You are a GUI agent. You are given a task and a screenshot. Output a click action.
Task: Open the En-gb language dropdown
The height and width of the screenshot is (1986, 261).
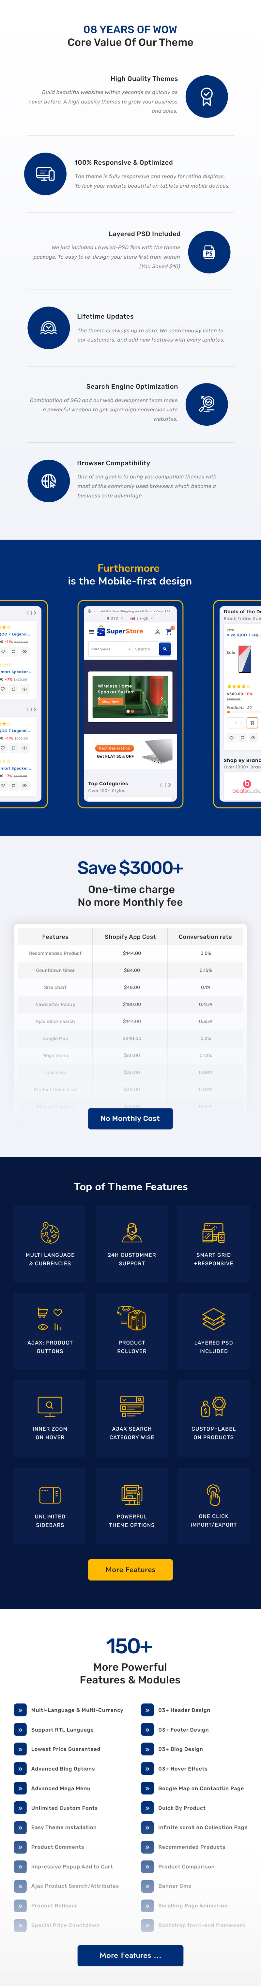pos(142,618)
